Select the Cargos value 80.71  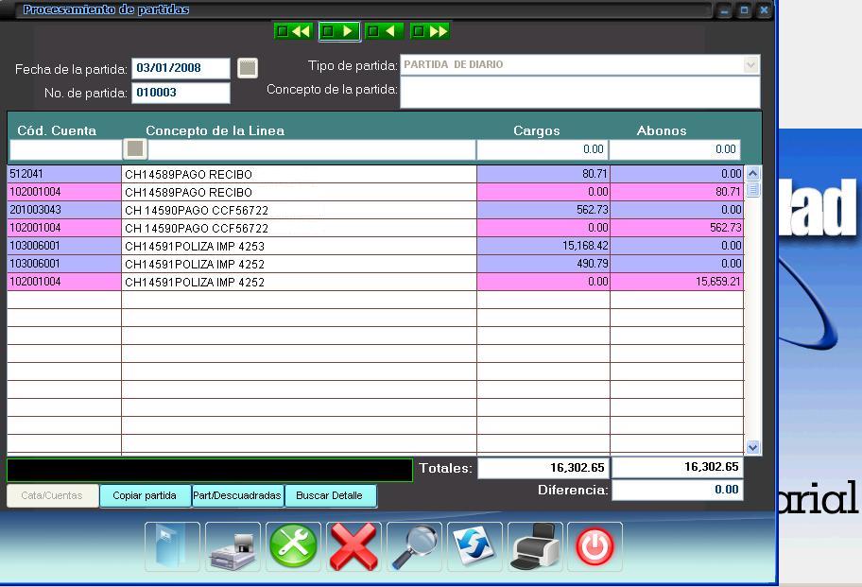[x=543, y=174]
